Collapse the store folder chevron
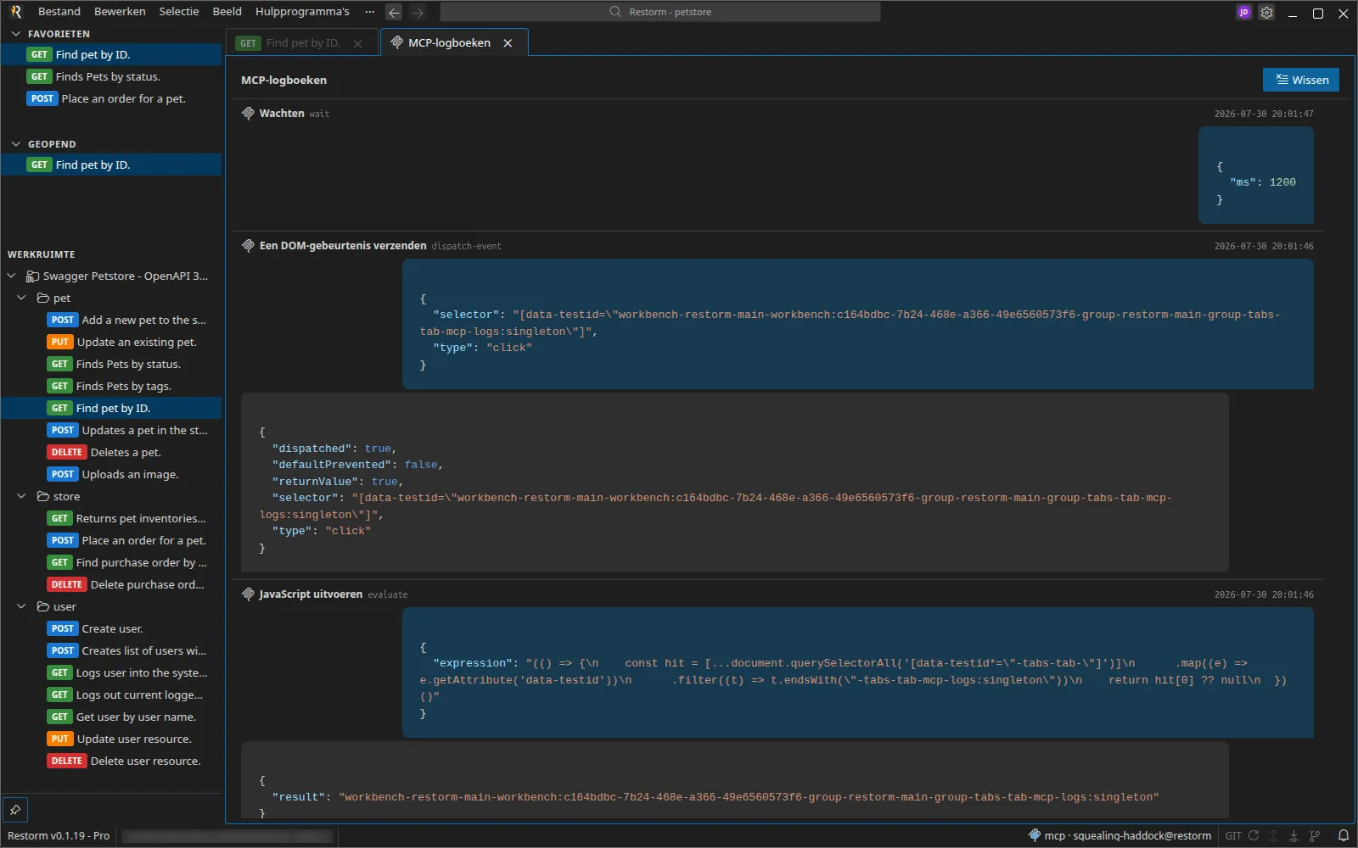Viewport: 1358px width, 848px height. point(22,496)
